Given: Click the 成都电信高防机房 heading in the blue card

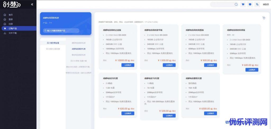Looking at the screenshot, I should pyautogui.click(x=51, y=18).
